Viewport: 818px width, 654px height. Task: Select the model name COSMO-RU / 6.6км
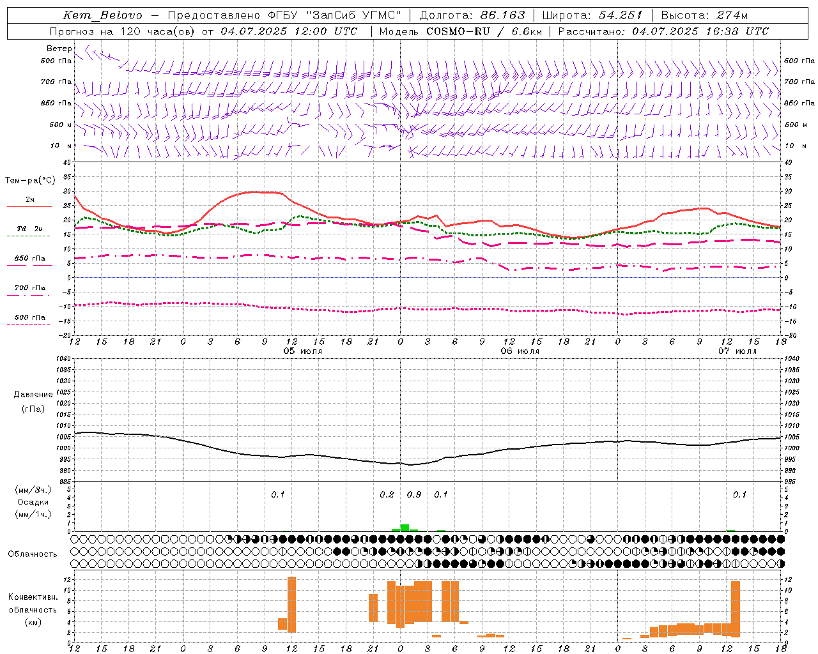tap(484, 31)
